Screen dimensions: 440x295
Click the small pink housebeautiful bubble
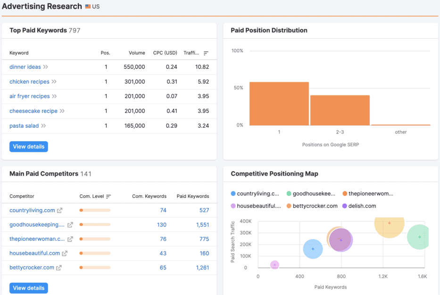click(x=274, y=265)
